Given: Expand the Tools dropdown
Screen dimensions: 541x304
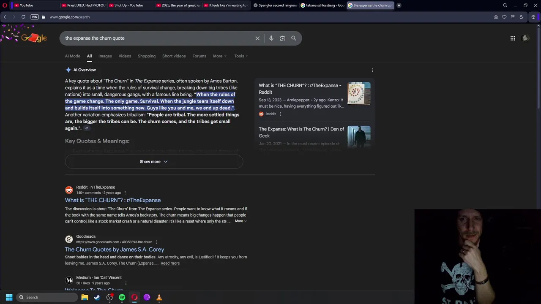Looking at the screenshot, I should coord(241,56).
